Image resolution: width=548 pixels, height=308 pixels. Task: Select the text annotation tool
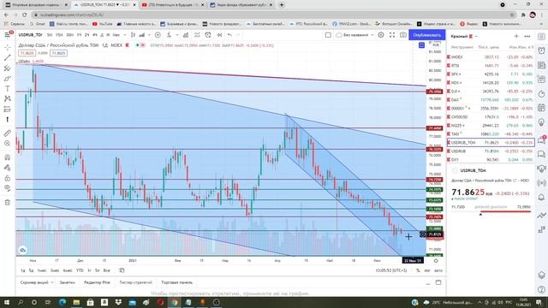pos(8,89)
